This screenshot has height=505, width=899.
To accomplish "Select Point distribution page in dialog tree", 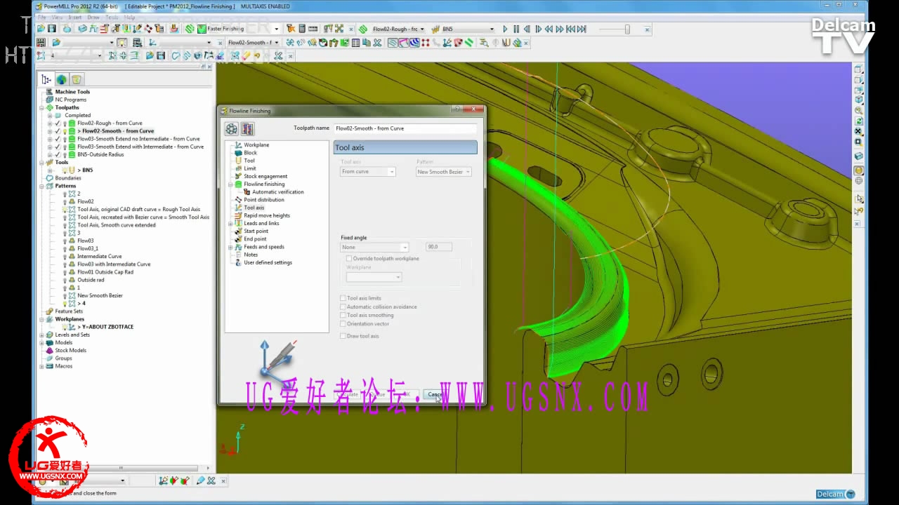I will pyautogui.click(x=264, y=200).
